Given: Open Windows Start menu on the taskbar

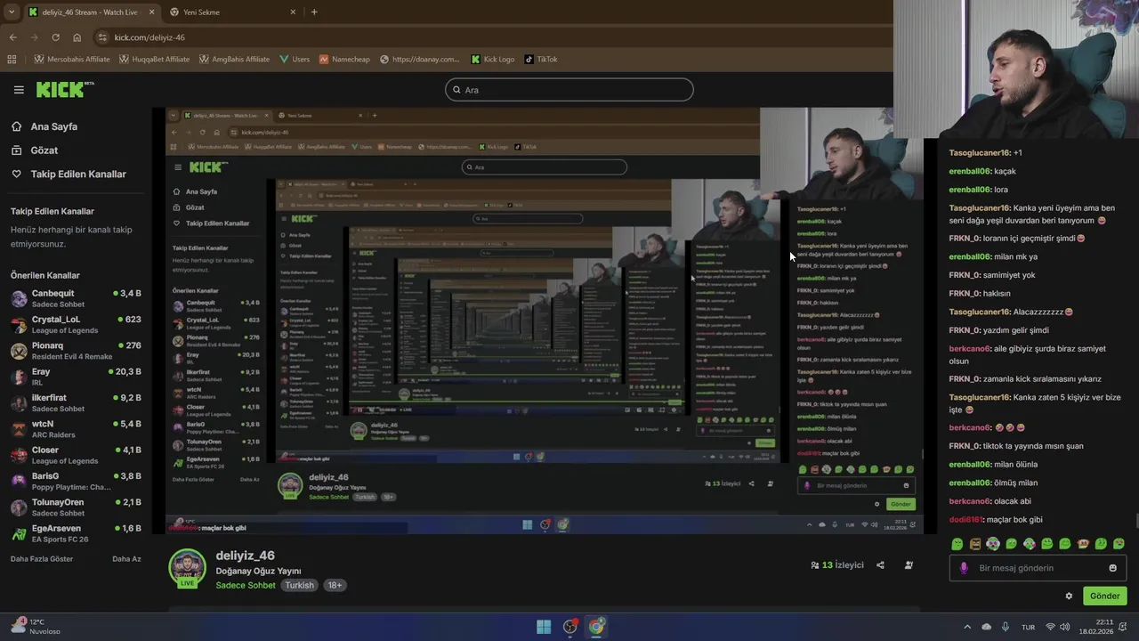Looking at the screenshot, I should pos(544,627).
